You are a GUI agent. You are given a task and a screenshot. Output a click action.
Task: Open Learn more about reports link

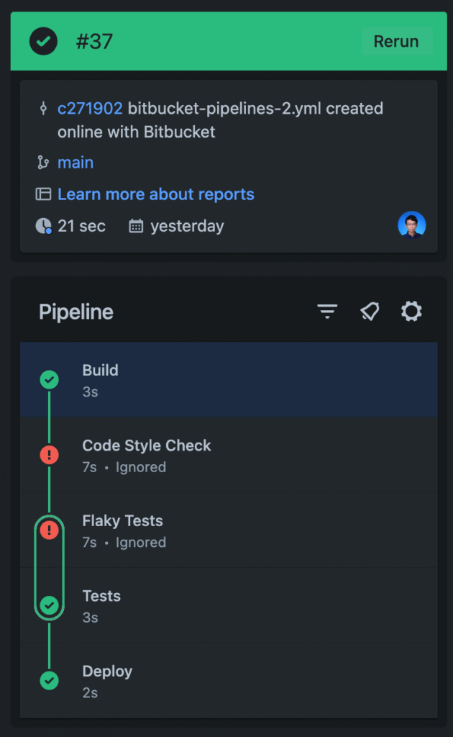coord(155,194)
